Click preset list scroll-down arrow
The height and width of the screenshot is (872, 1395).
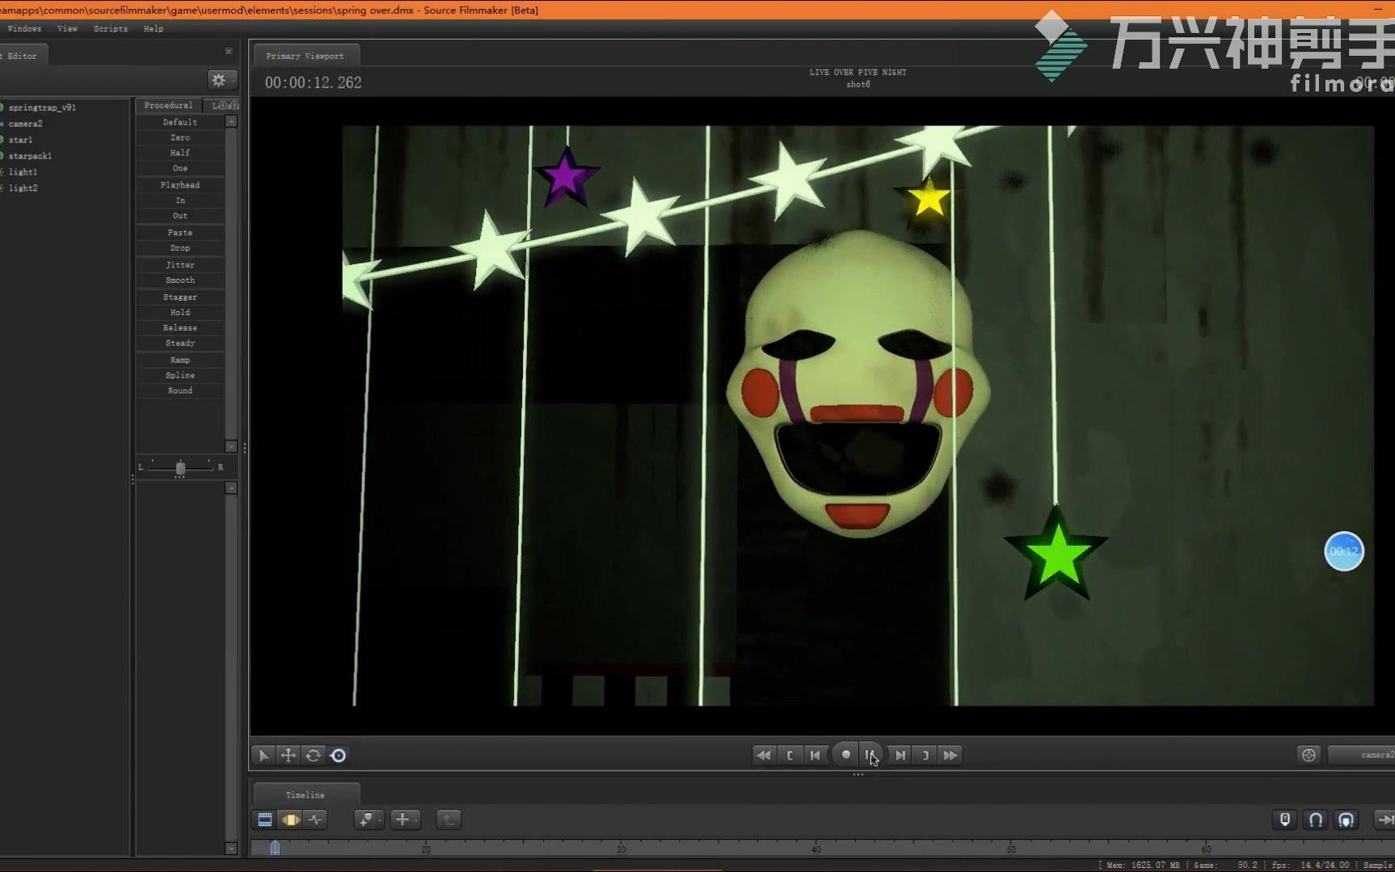[x=231, y=446]
